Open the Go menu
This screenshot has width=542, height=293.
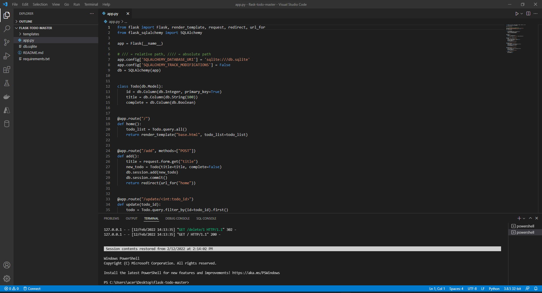click(x=67, y=4)
